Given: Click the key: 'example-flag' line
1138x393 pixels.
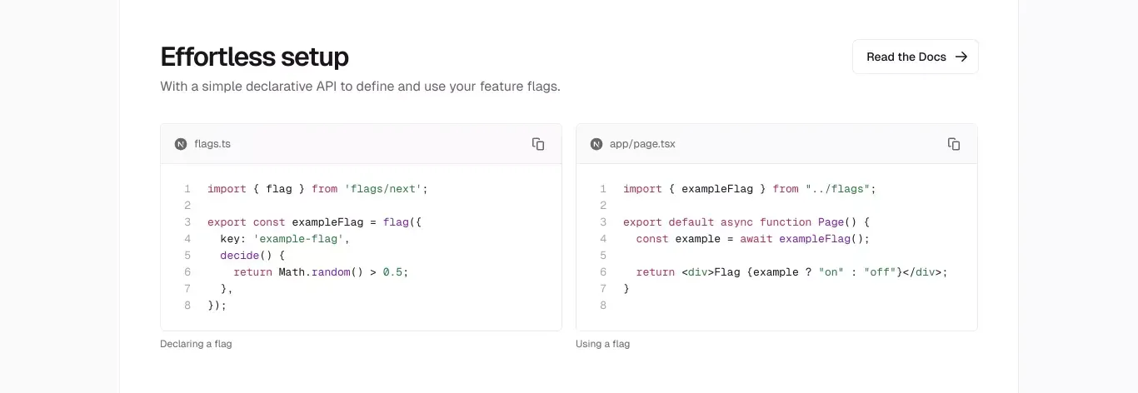Looking at the screenshot, I should click(284, 239).
